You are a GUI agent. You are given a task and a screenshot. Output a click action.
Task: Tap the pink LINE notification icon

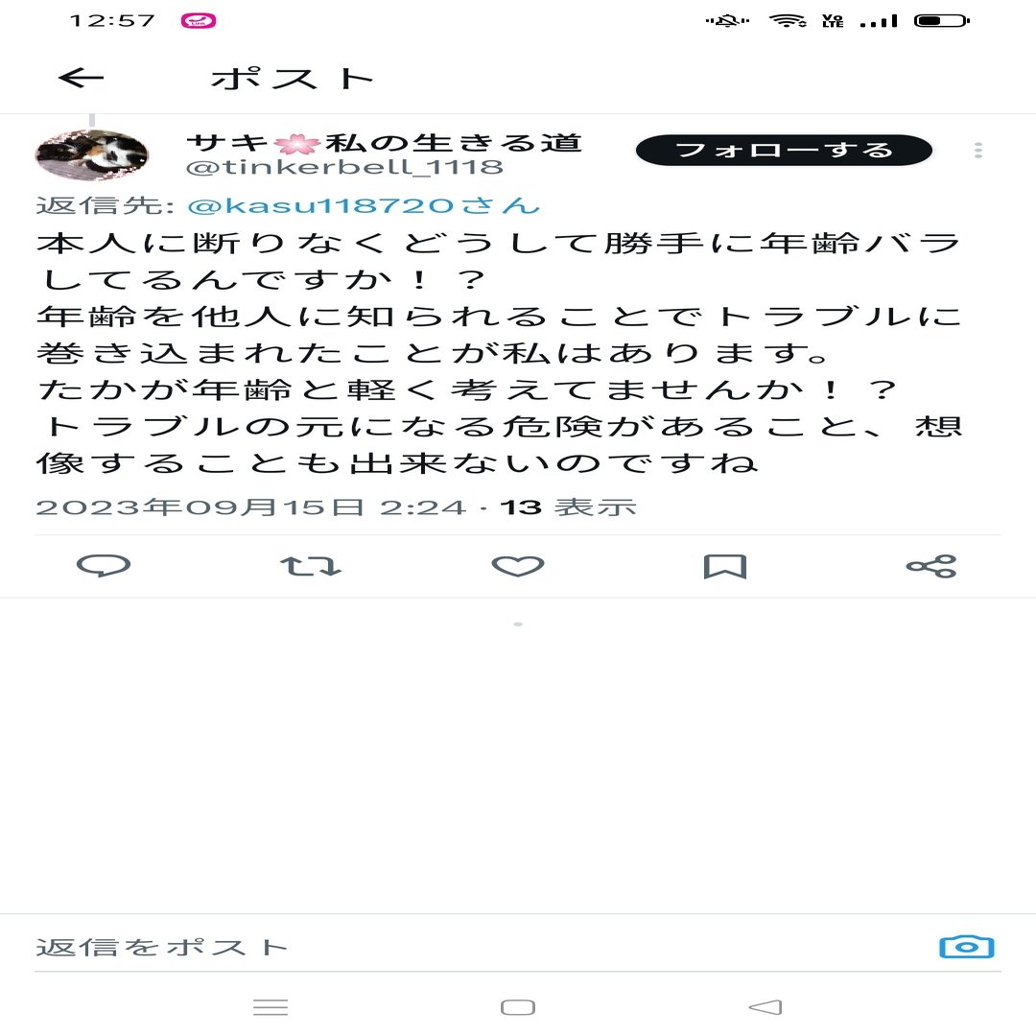click(x=199, y=20)
